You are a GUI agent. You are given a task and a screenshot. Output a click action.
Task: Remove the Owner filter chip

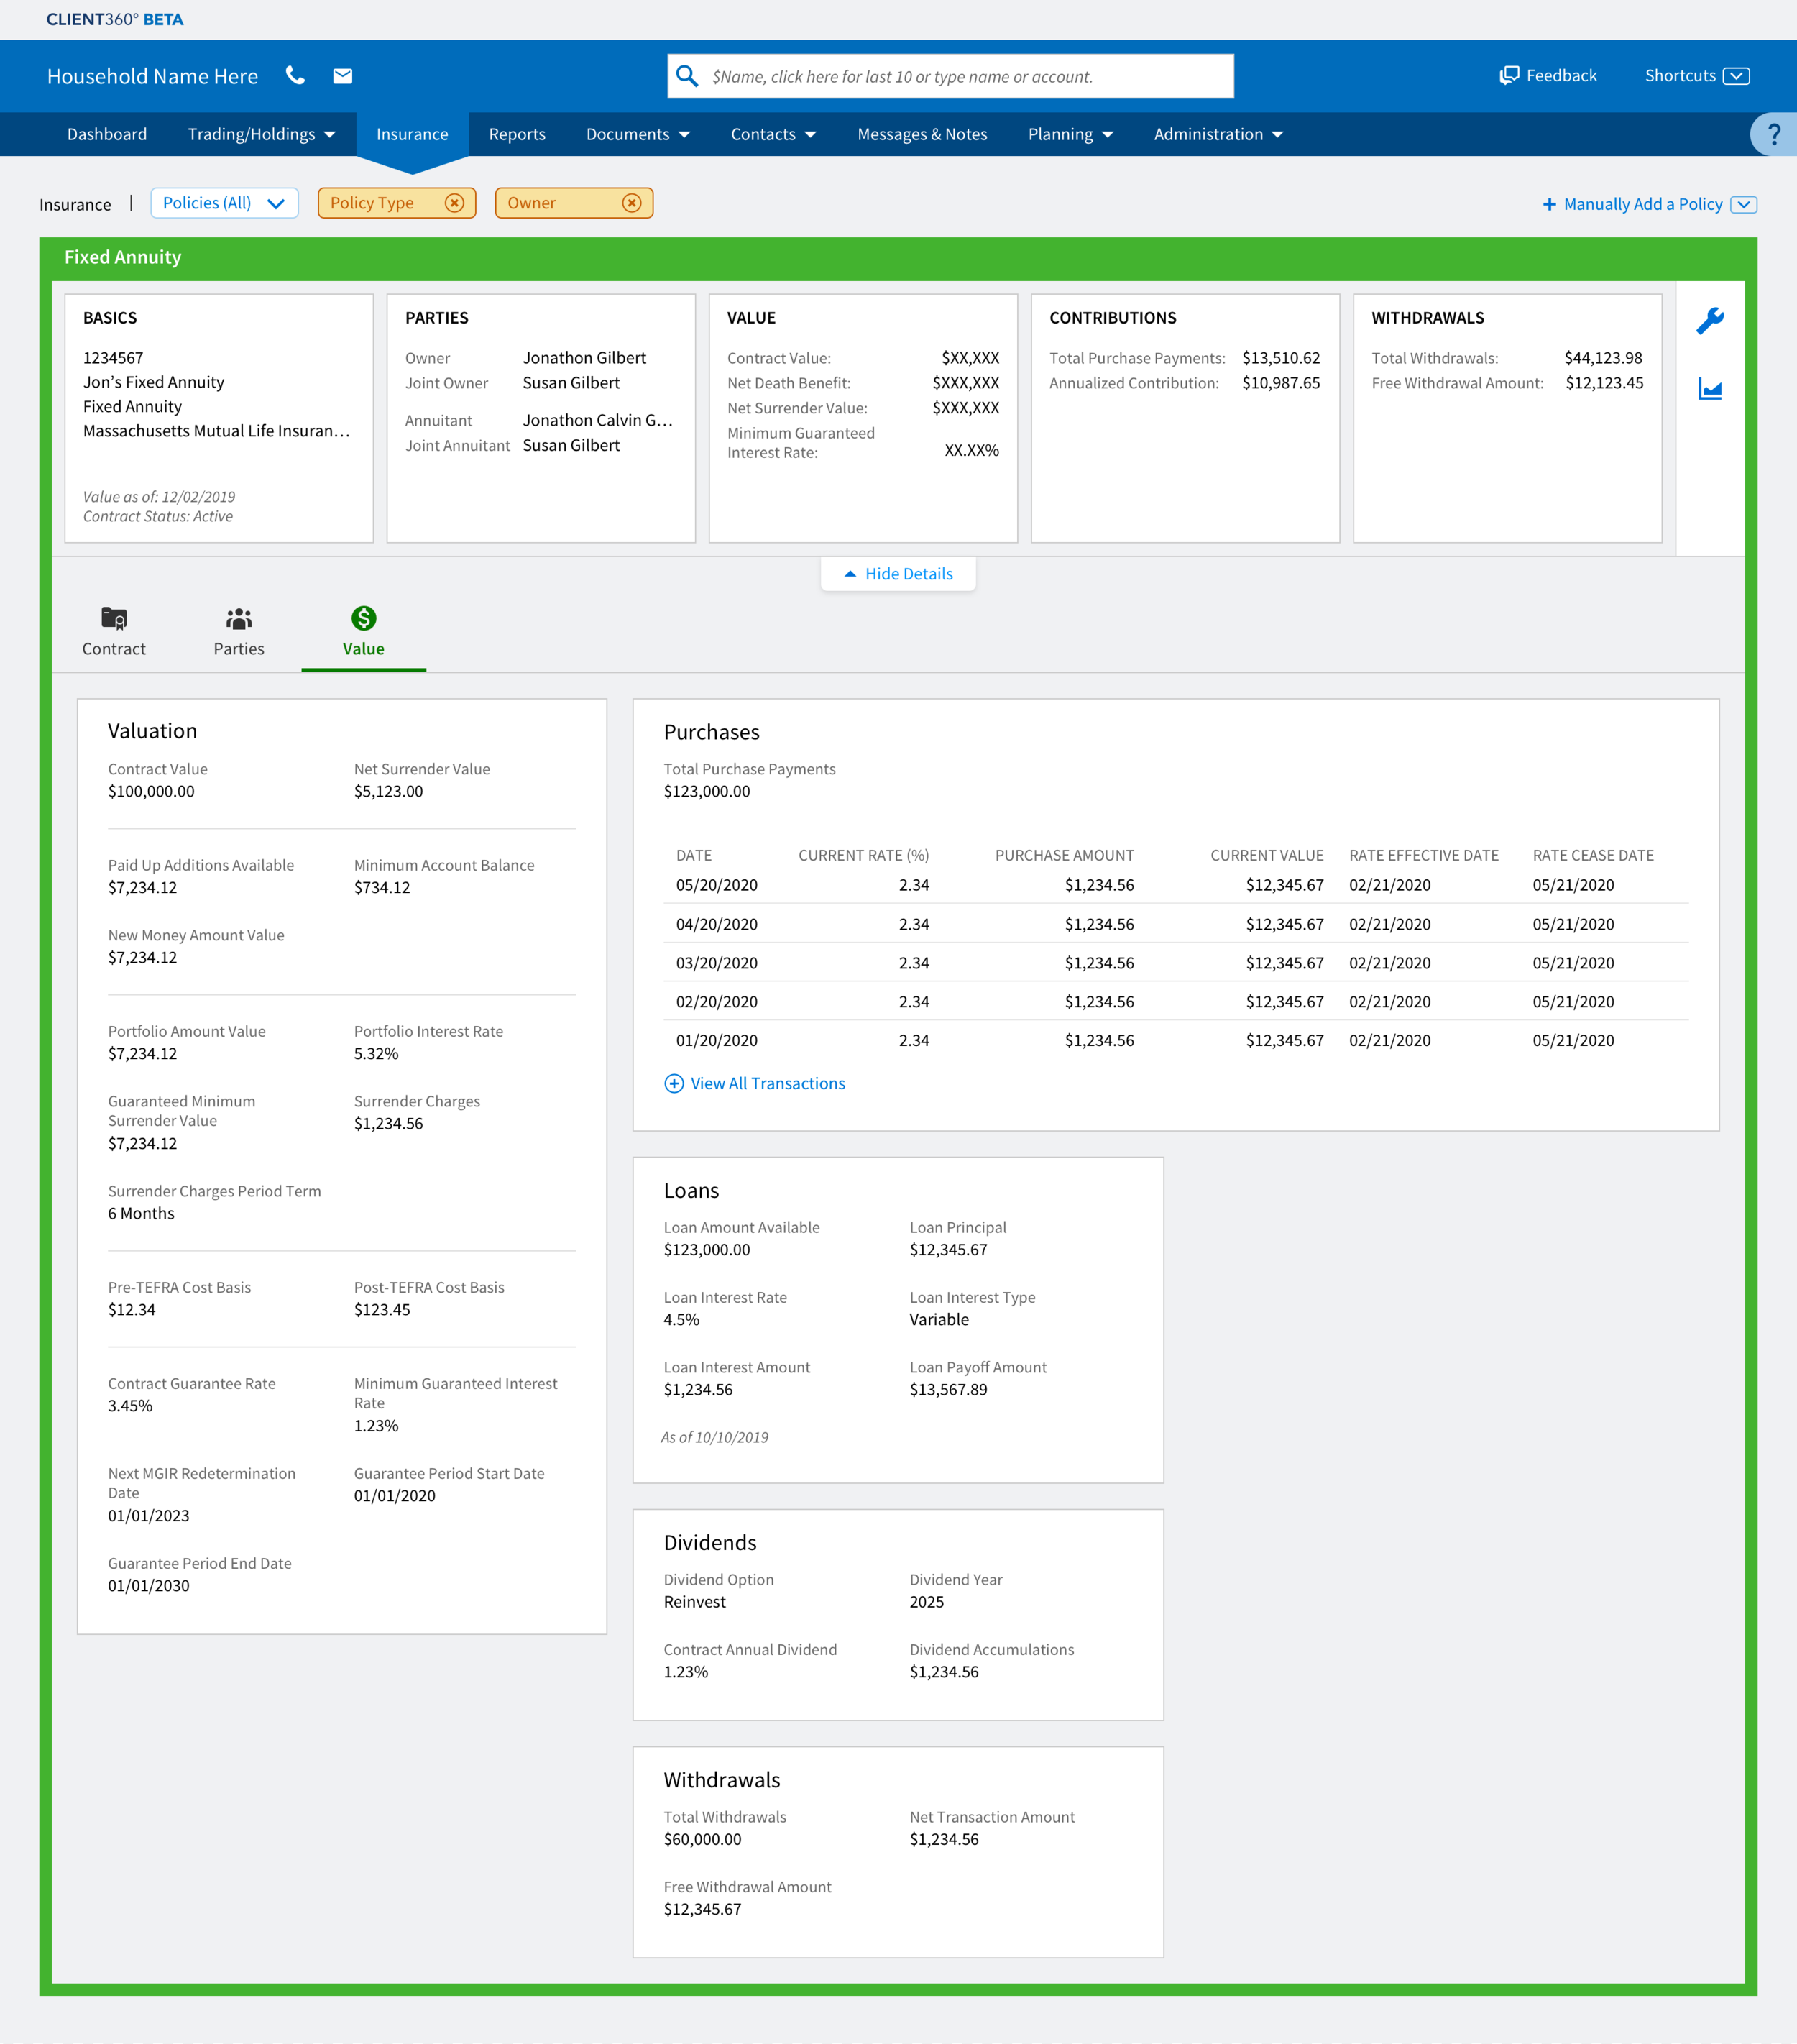point(632,203)
